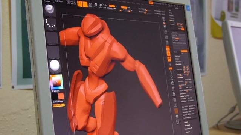Select the orange main color swatch
241x135 pixels.
click(x=61, y=96)
